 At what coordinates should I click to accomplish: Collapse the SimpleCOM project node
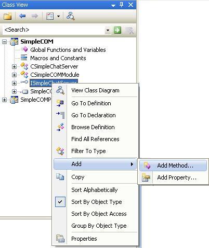pyautogui.click(x=5, y=42)
